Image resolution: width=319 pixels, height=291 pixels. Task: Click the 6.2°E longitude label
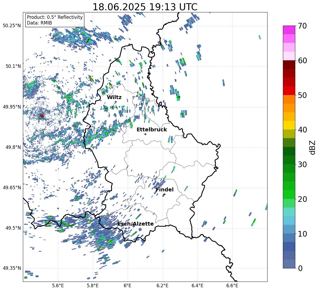click(162, 286)
